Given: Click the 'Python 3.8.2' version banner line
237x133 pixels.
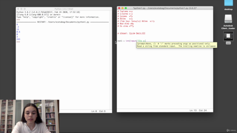Looking at the screenshot, I should 48,12.
